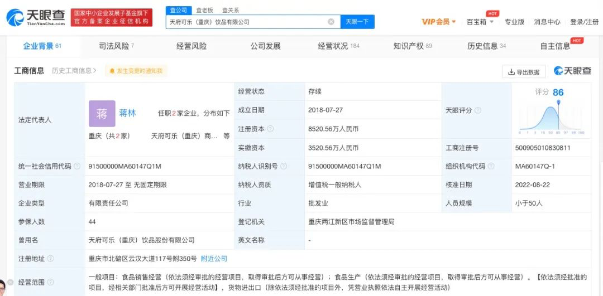
Task: Click 登录/注册
Action: click(584, 22)
